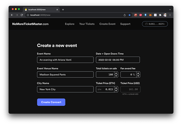Open the ABP ad blocker extension

[x=140, y=15]
